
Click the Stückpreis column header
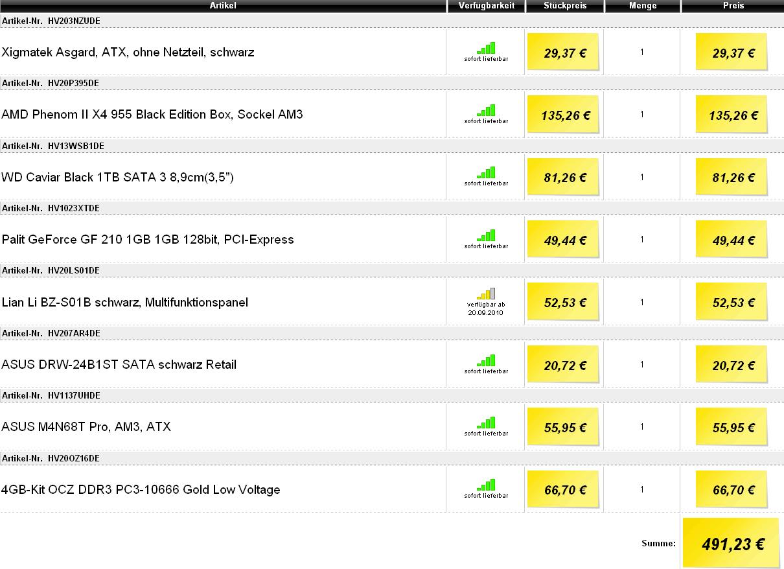click(x=564, y=6)
